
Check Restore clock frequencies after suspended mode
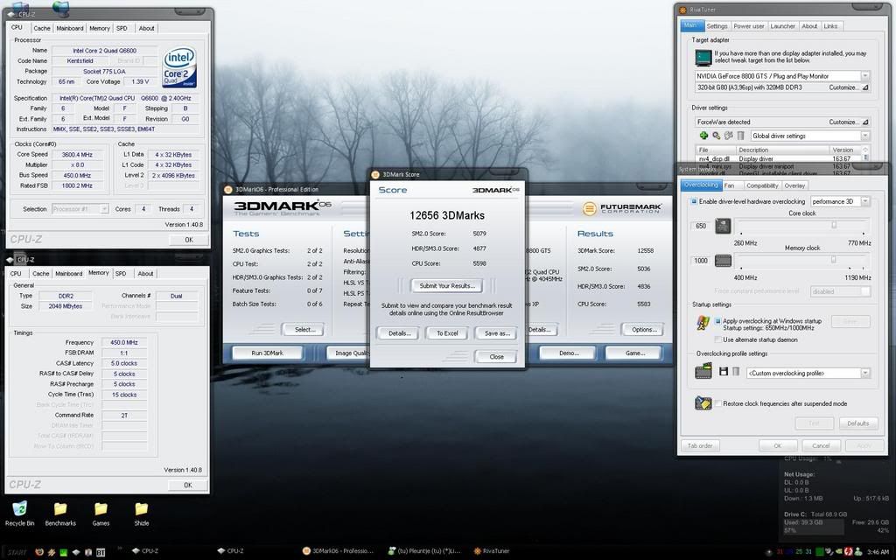(718, 403)
